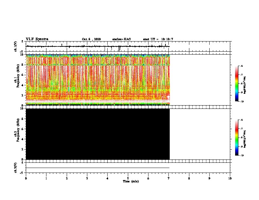Viewport: 259px width, 200px height.
Task: Click the "Time (min)" axis title
Action: pyautogui.click(x=131, y=181)
